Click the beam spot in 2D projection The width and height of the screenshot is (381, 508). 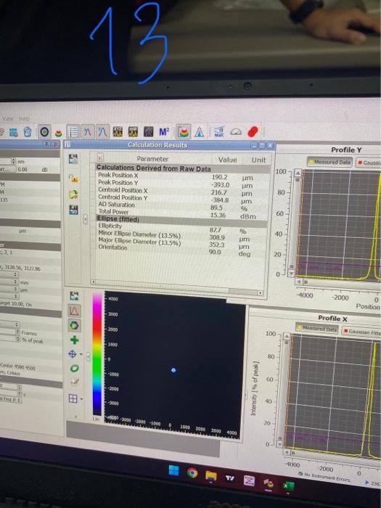click(x=173, y=370)
